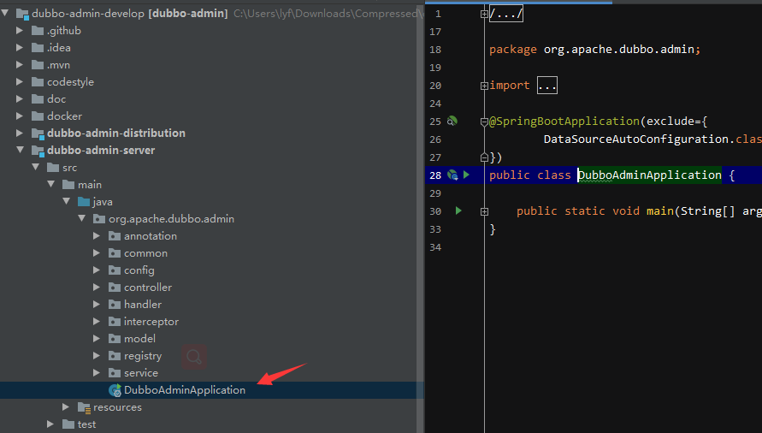Click line number 28 in the gutter
Viewport: 762px width, 433px height.
click(x=435, y=175)
